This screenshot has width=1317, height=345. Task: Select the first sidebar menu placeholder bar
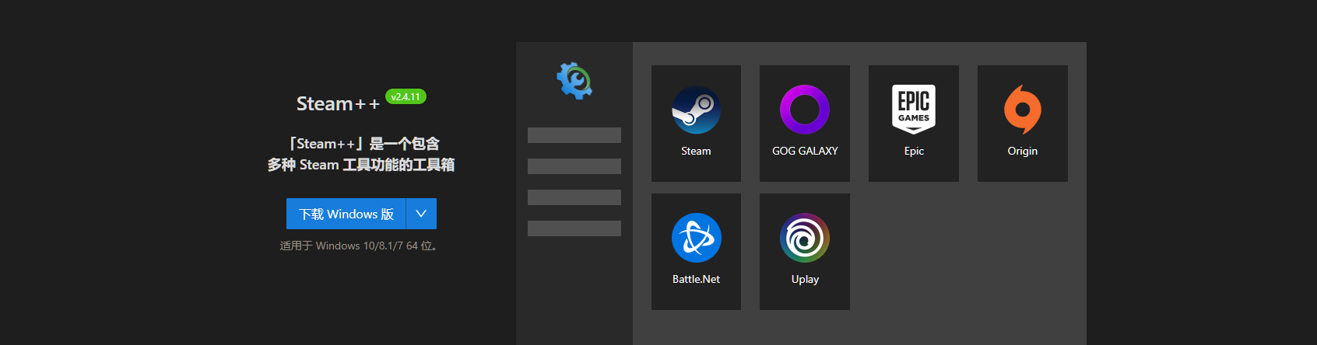pyautogui.click(x=574, y=135)
